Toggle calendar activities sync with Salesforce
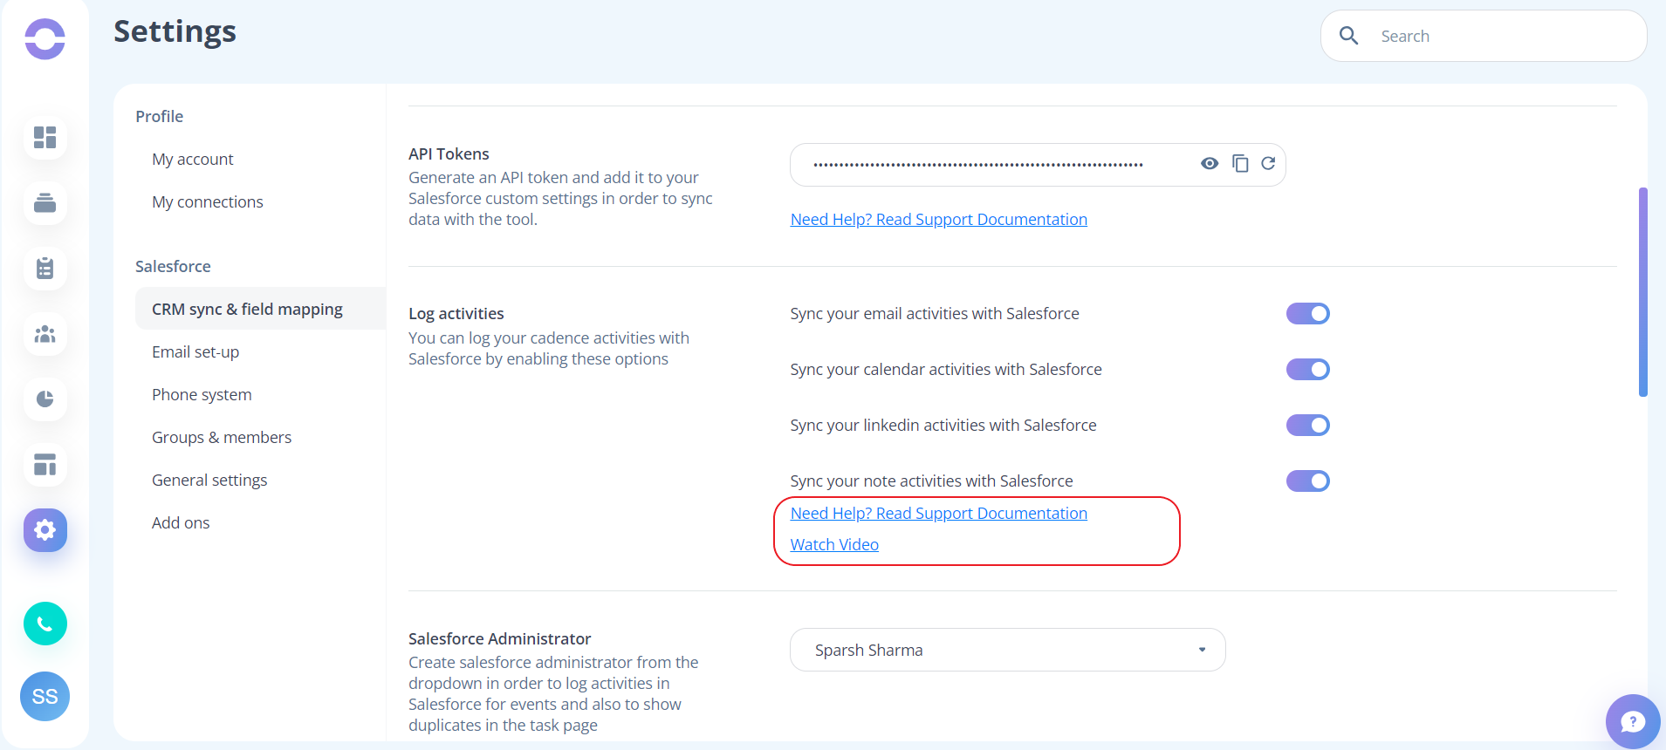The height and width of the screenshot is (750, 1666). [x=1307, y=369]
